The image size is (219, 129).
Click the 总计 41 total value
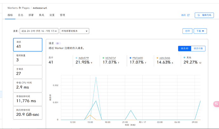click(51, 62)
